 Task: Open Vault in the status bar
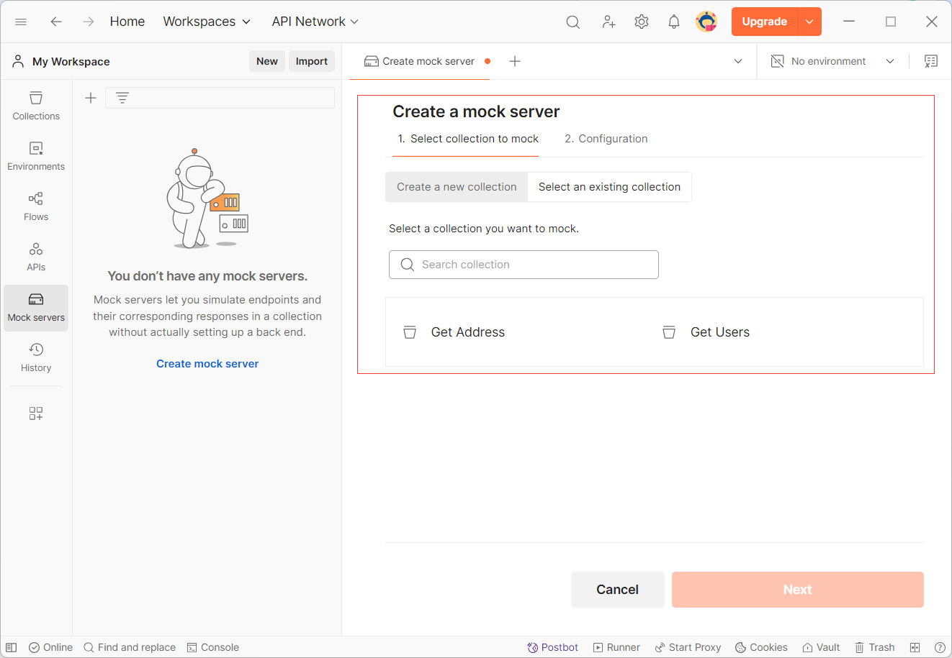(821, 647)
